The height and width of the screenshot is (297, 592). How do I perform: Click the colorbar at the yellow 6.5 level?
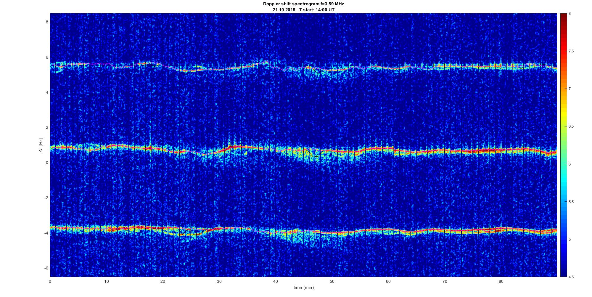(563, 126)
